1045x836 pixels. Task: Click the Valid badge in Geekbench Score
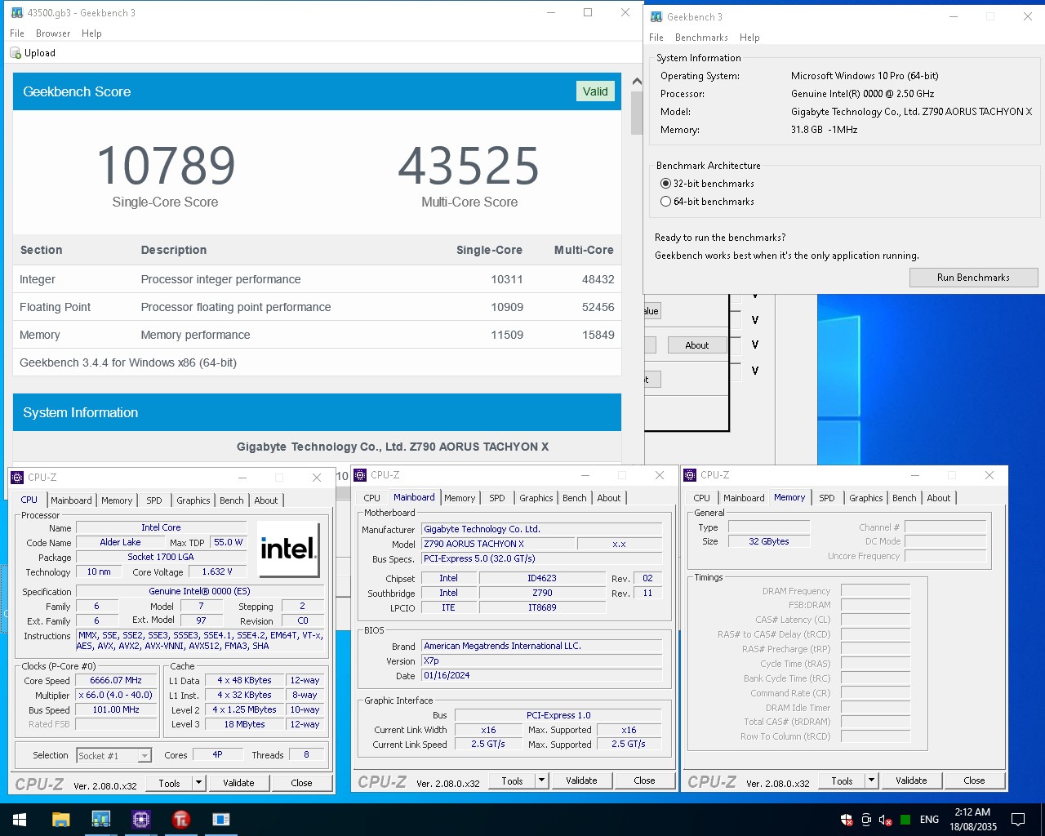coord(595,91)
